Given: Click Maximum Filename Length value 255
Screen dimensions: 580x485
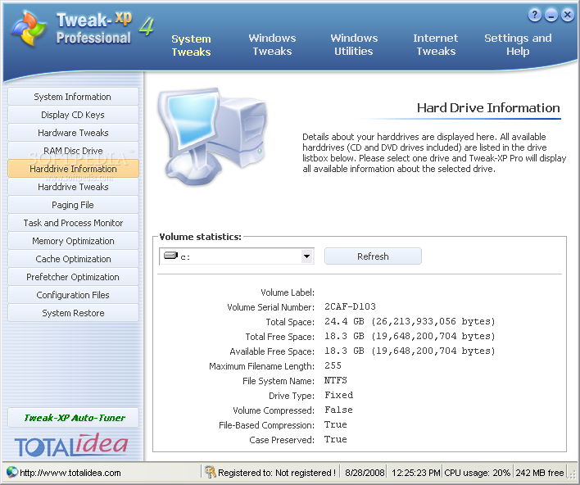Looking at the screenshot, I should point(333,365).
